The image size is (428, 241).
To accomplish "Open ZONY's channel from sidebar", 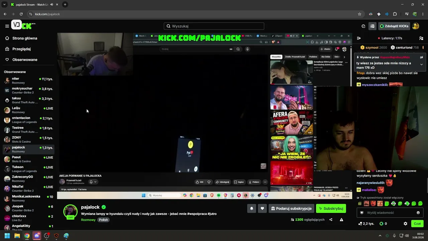I will click(x=28, y=140).
